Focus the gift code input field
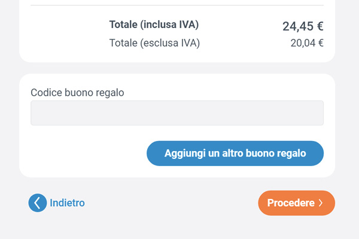This screenshot has height=239, width=359. coord(177,113)
